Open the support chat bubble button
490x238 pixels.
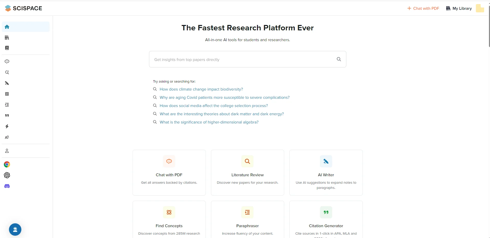tap(15, 230)
